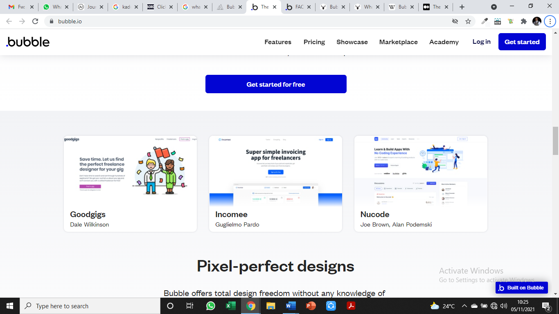Close the Gmail tab
559x314 pixels.
point(32,7)
